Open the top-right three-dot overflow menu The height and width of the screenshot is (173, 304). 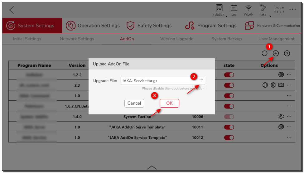pyautogui.click(x=292, y=9)
